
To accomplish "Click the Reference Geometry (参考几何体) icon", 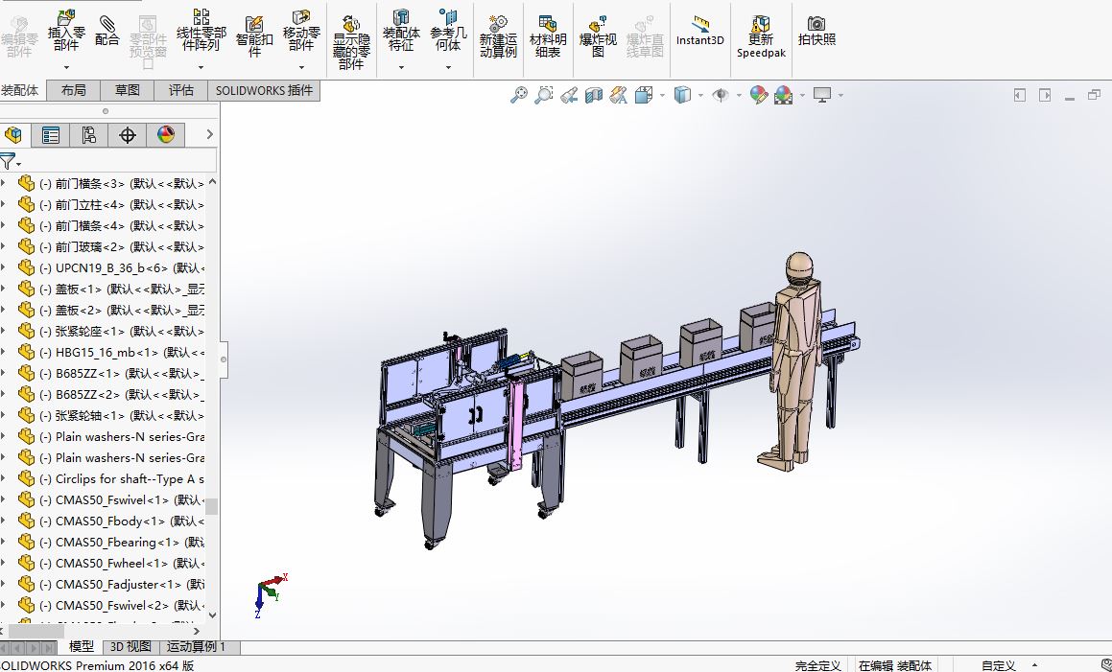I will 448,31.
